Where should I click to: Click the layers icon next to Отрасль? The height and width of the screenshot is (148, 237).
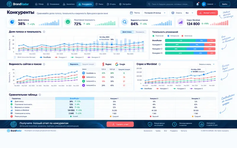(x=173, y=13)
